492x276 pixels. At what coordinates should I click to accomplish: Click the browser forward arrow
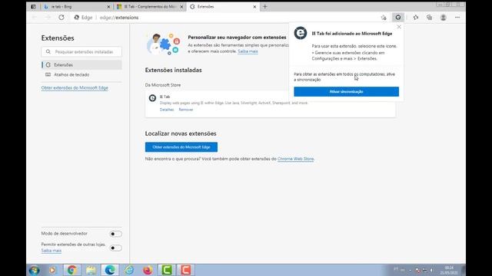48,18
